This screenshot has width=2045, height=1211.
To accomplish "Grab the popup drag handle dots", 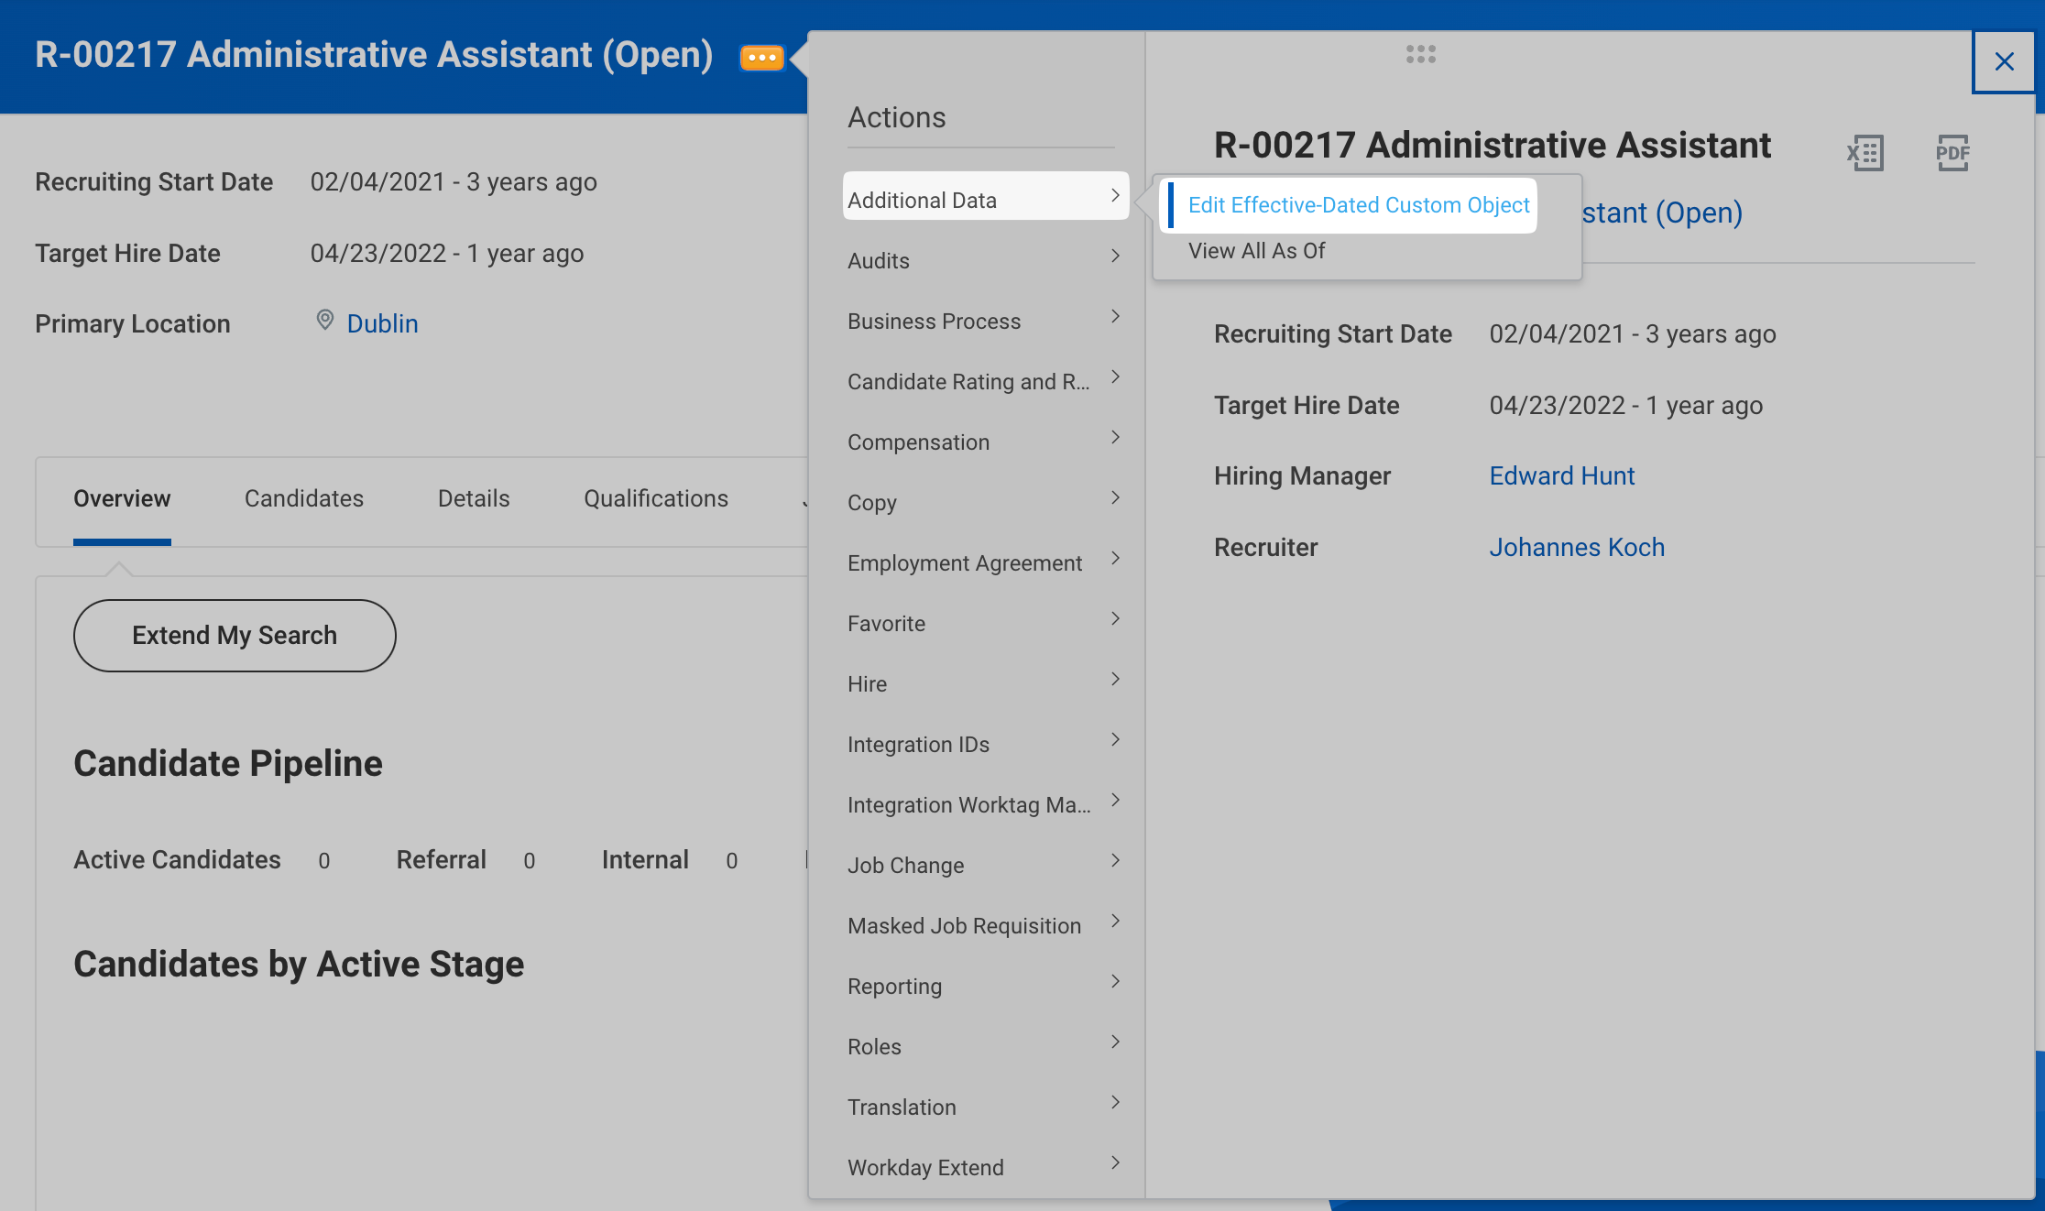I will (1420, 54).
